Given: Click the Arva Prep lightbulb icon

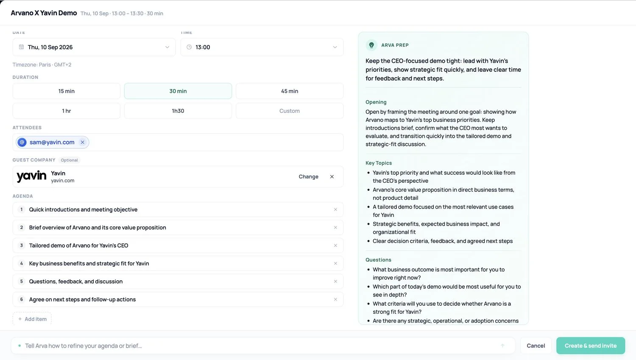Looking at the screenshot, I should (x=371, y=45).
